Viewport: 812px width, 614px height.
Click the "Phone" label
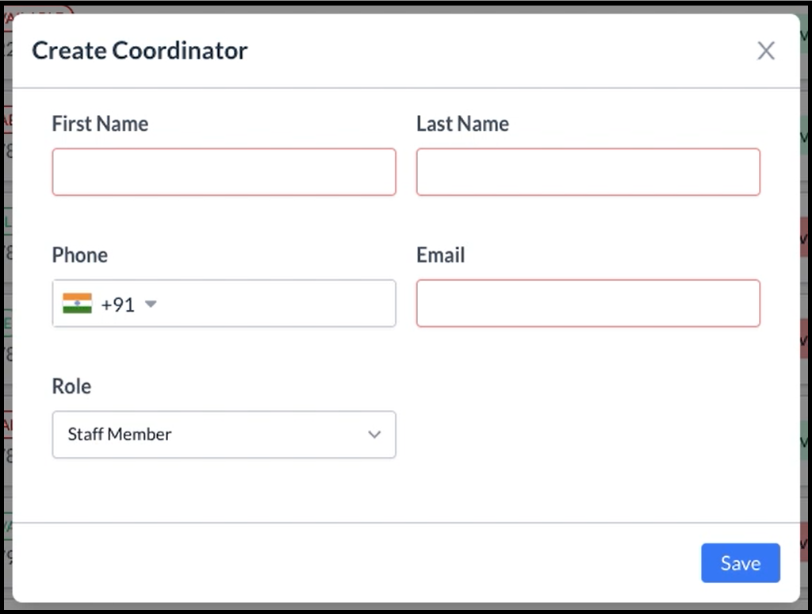click(x=79, y=255)
